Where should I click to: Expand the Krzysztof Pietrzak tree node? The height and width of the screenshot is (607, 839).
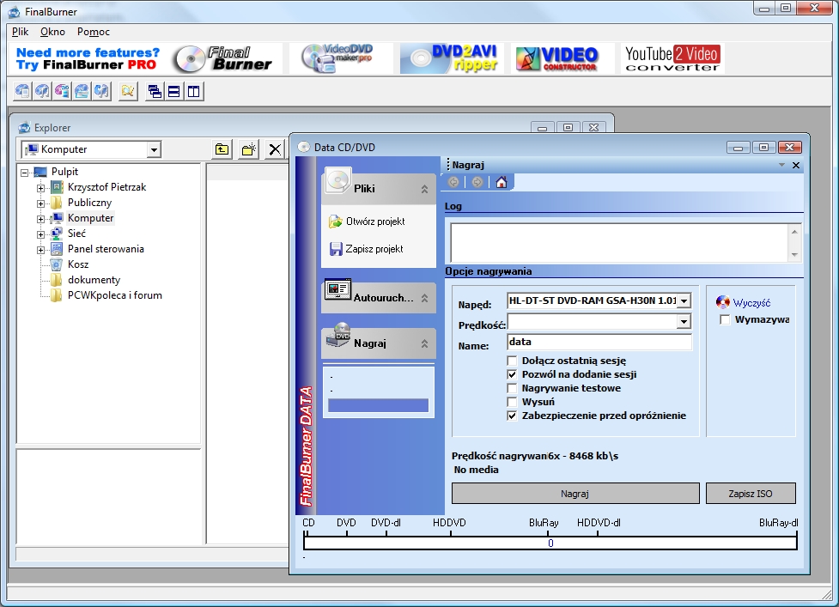(40, 188)
